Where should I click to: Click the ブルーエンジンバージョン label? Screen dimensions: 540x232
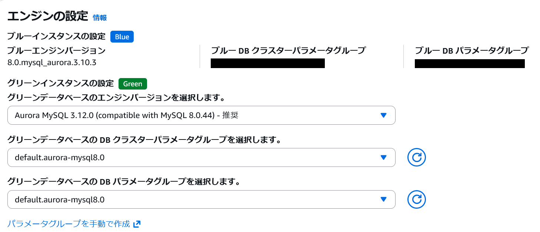click(56, 50)
